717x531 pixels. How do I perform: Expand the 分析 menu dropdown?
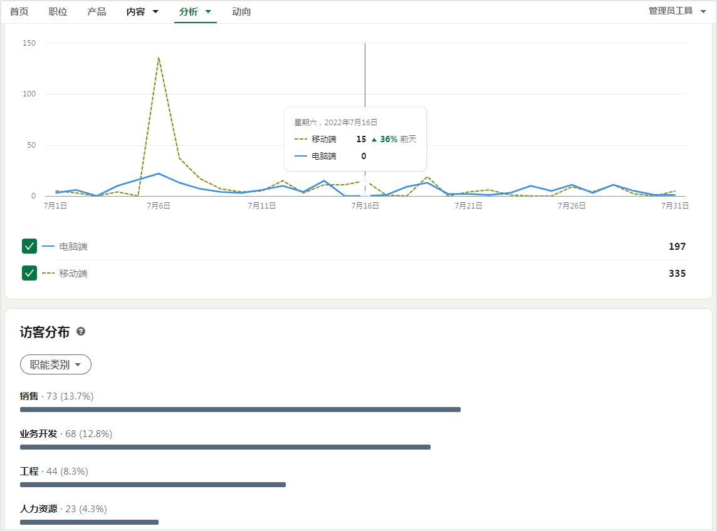208,11
